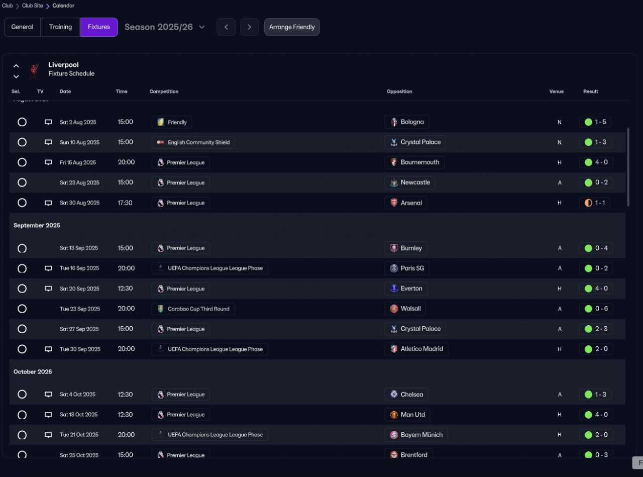
Task: Click the Time column header
Action: (x=122, y=91)
